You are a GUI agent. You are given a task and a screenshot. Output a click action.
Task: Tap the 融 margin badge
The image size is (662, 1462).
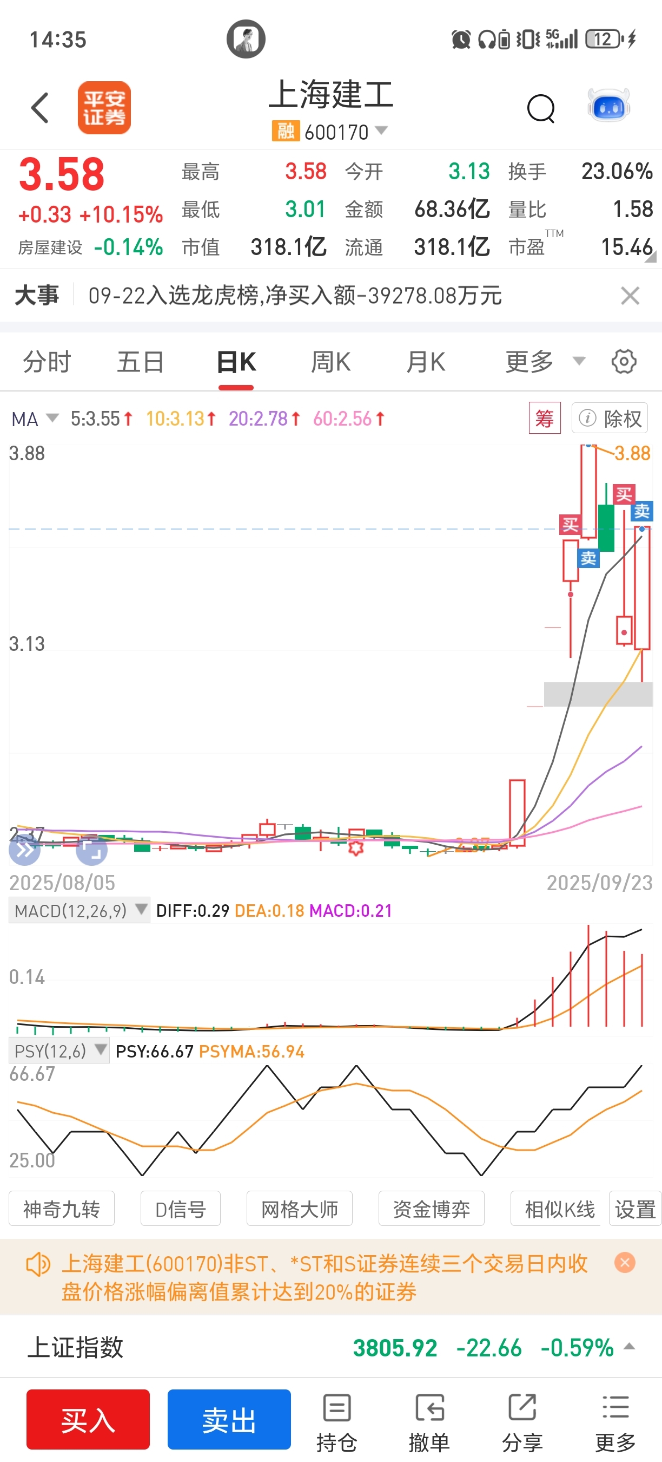pos(286,131)
